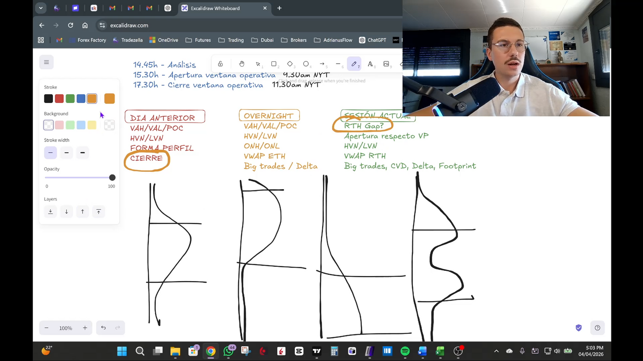Image resolution: width=643 pixels, height=361 pixels.
Task: Select the Diamond shape tool
Action: (x=290, y=64)
